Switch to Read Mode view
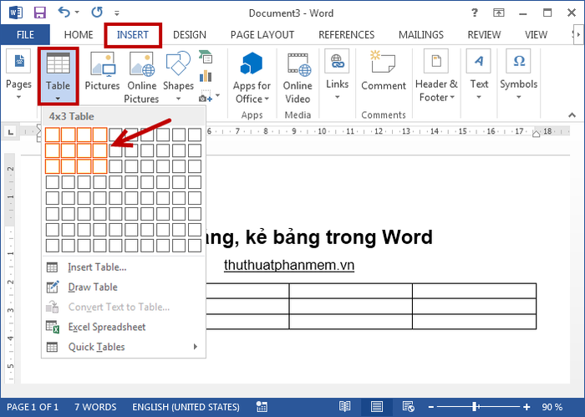585x417 pixels. coord(344,407)
